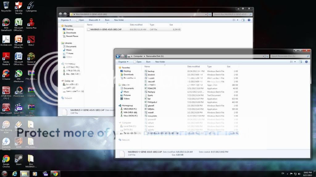Click the CPUID ROG CPU-Z icon
316x177 pixels.
click(x=6, y=90)
